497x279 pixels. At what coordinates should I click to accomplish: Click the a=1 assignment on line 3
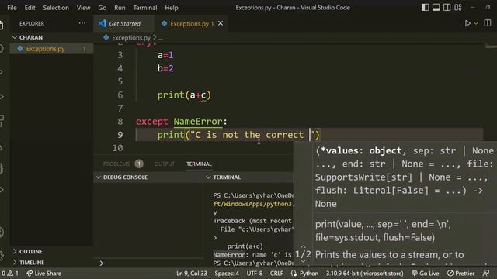(x=165, y=55)
